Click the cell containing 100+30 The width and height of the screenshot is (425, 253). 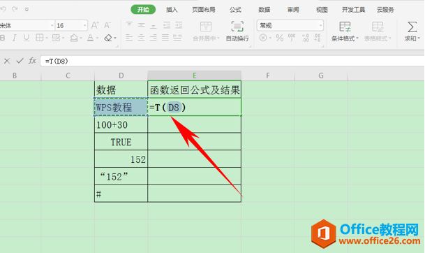121,124
